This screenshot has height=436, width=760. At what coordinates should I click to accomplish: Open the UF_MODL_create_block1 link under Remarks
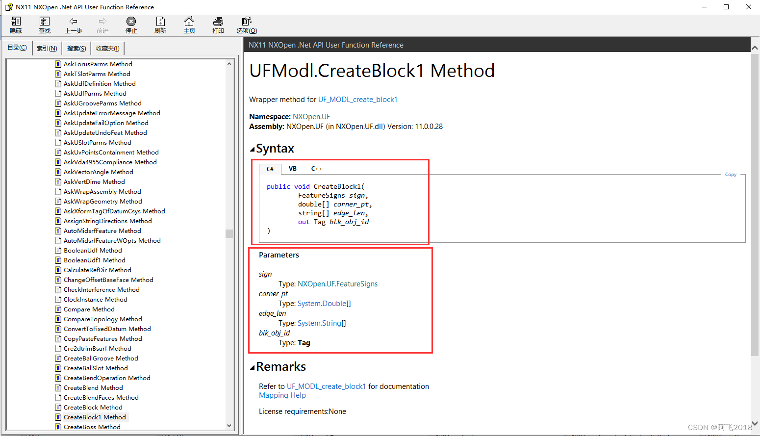pos(327,386)
